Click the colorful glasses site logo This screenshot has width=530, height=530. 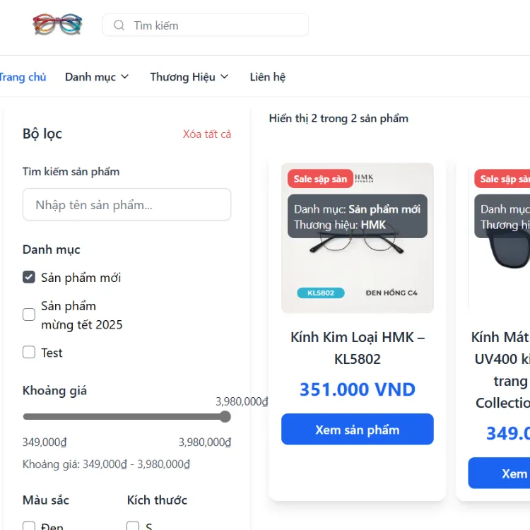coord(57,25)
